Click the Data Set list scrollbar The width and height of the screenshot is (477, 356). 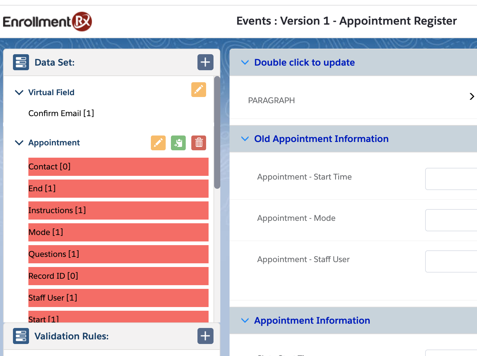(x=217, y=132)
